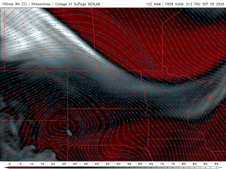This screenshot has width=226, height=169.
Task: Click "Valid: 21Z THU SEP 25 2025" text
Action: point(200,4)
